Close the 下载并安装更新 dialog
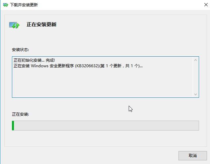The image size is (210, 164). coord(206,5)
